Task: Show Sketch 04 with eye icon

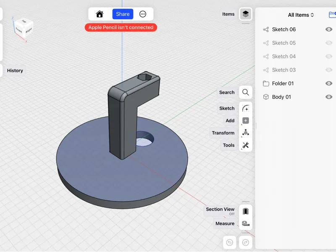Action: click(x=329, y=56)
